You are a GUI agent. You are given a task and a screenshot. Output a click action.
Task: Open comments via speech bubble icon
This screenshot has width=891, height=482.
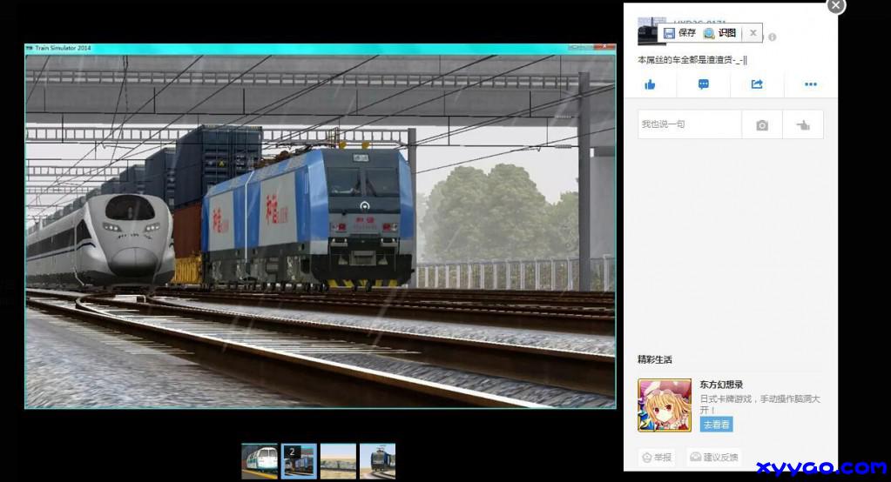click(x=703, y=84)
